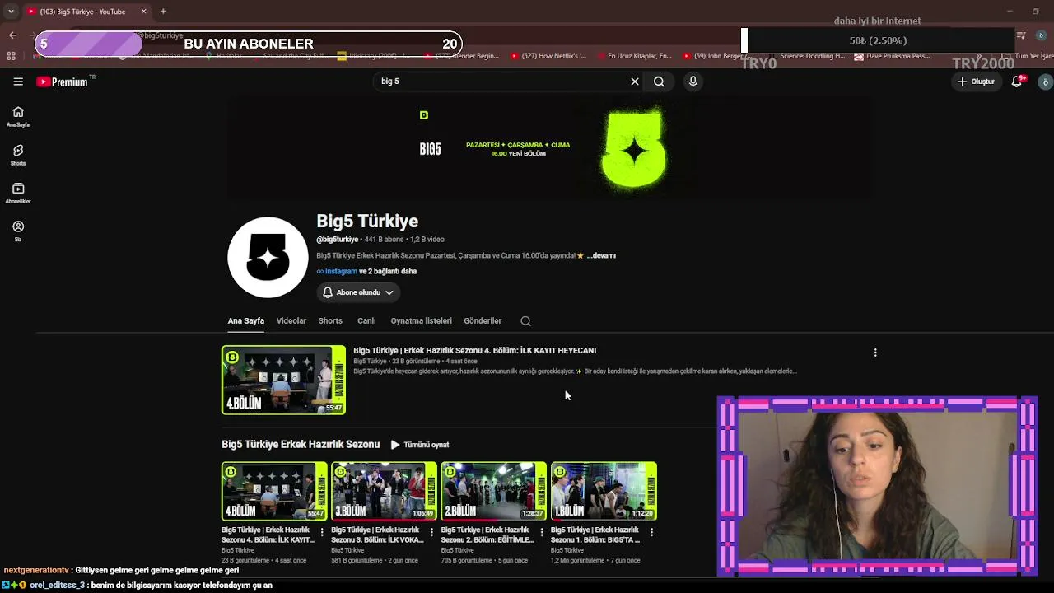This screenshot has width=1054, height=593.
Task: Open the 3.BÖLÜM thumbnail (1:05:49)
Action: (384, 491)
